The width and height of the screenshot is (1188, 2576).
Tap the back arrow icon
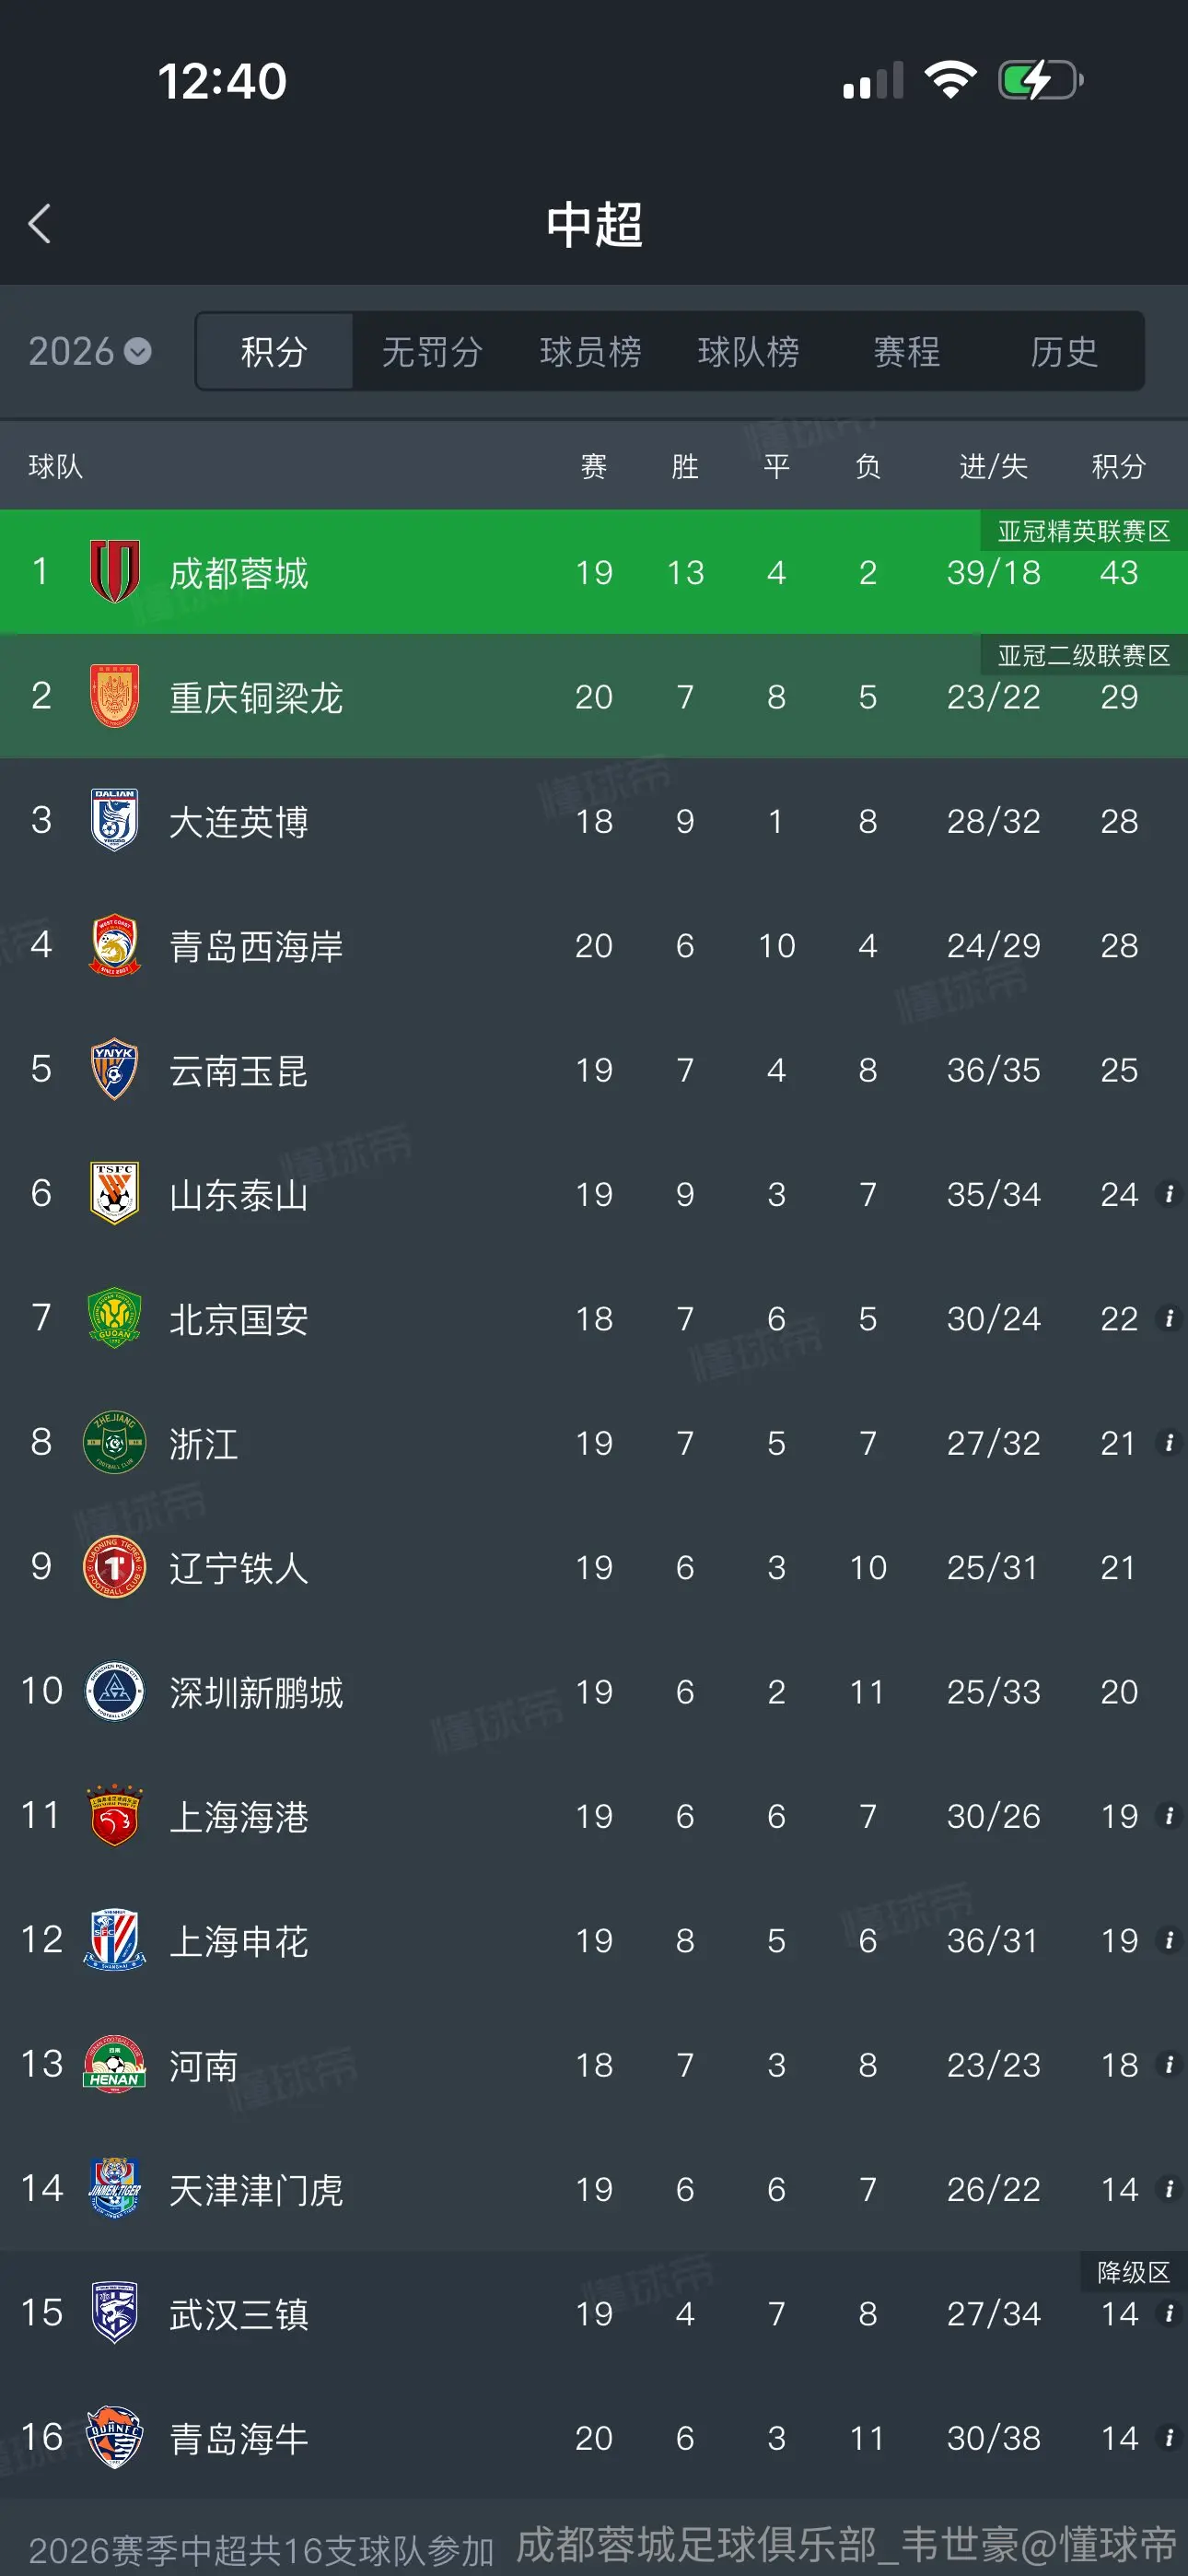(40, 224)
